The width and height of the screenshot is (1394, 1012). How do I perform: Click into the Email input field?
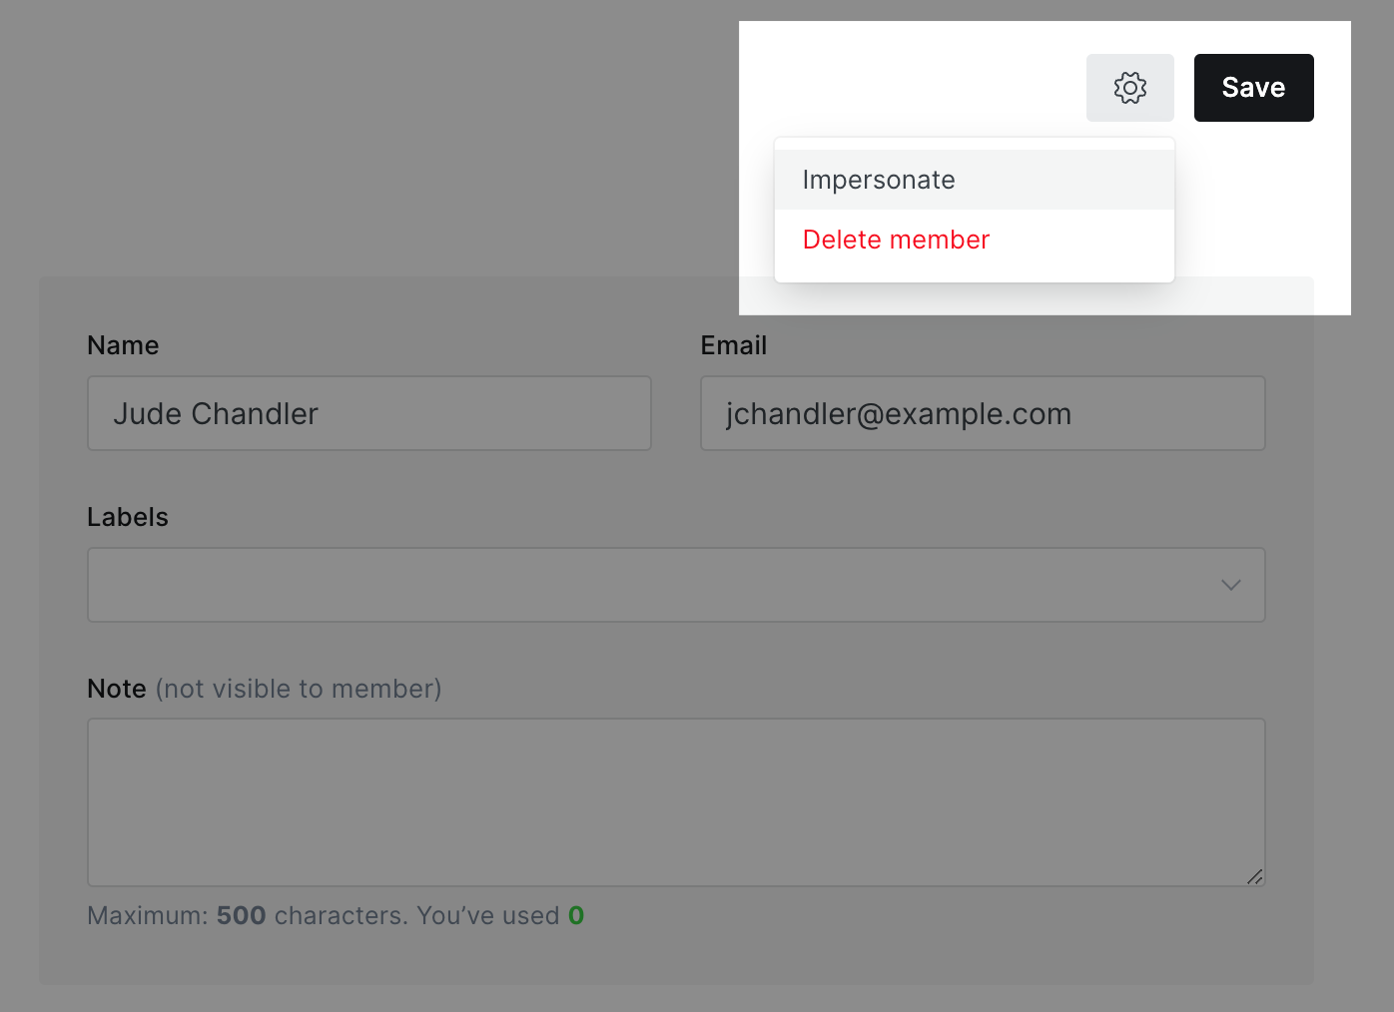coord(982,413)
